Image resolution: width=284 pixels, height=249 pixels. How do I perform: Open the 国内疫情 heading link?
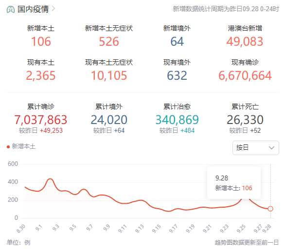coord(33,9)
